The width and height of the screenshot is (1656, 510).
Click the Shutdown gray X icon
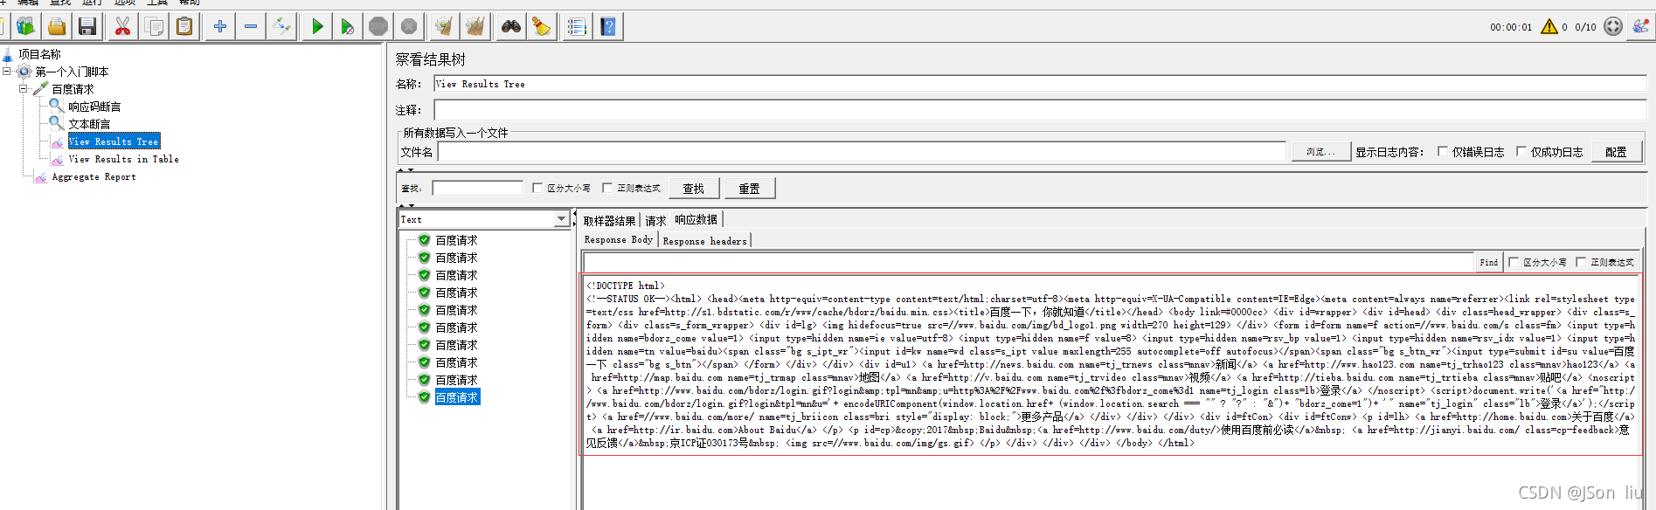click(x=409, y=27)
